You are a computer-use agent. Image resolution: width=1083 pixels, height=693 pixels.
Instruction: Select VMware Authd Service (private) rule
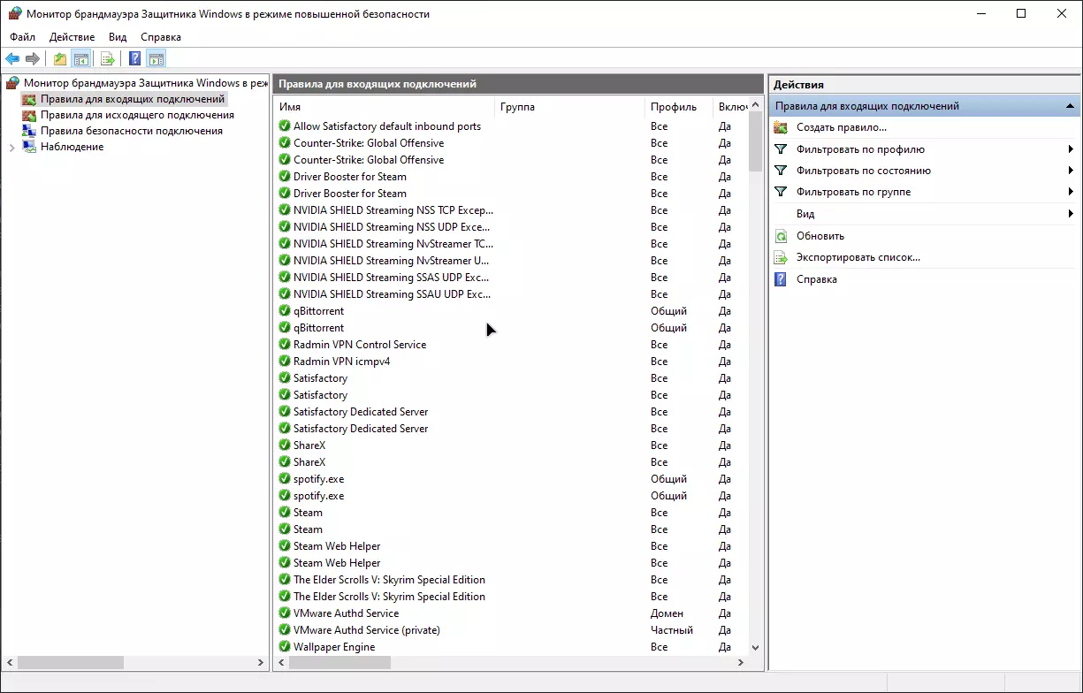(367, 630)
